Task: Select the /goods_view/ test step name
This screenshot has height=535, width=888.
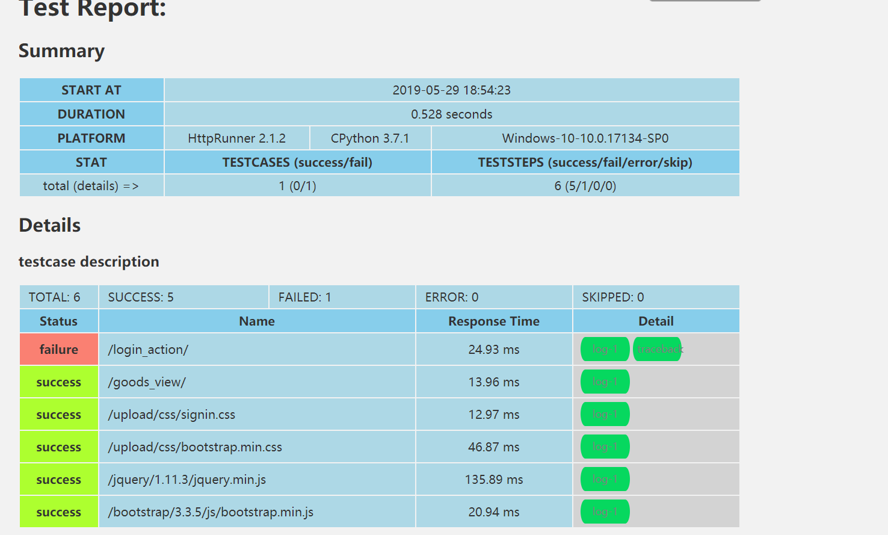Action: pyautogui.click(x=147, y=382)
